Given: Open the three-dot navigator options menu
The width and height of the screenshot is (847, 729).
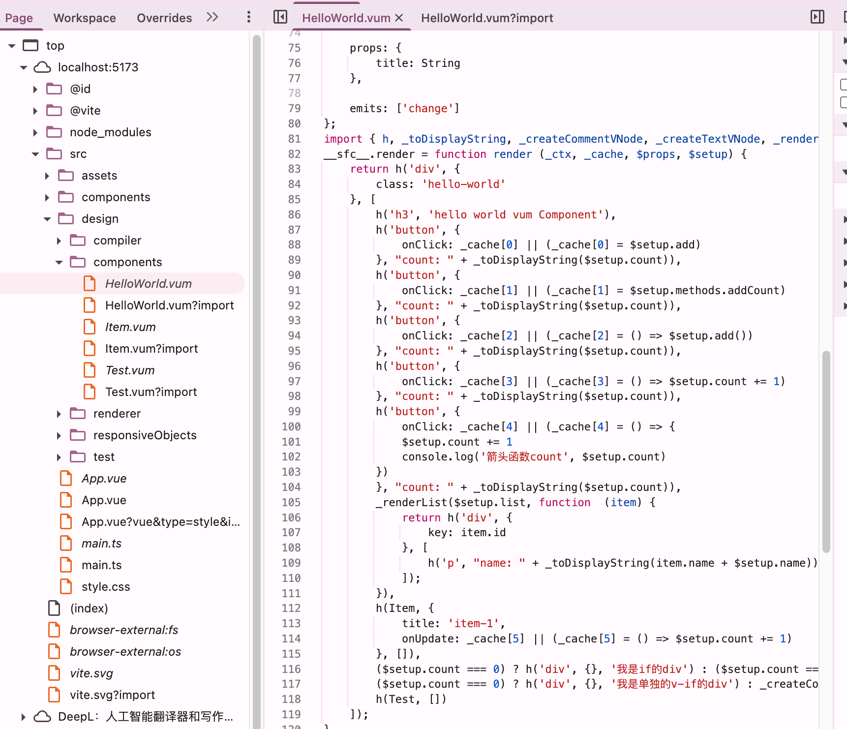Looking at the screenshot, I should coord(249,17).
